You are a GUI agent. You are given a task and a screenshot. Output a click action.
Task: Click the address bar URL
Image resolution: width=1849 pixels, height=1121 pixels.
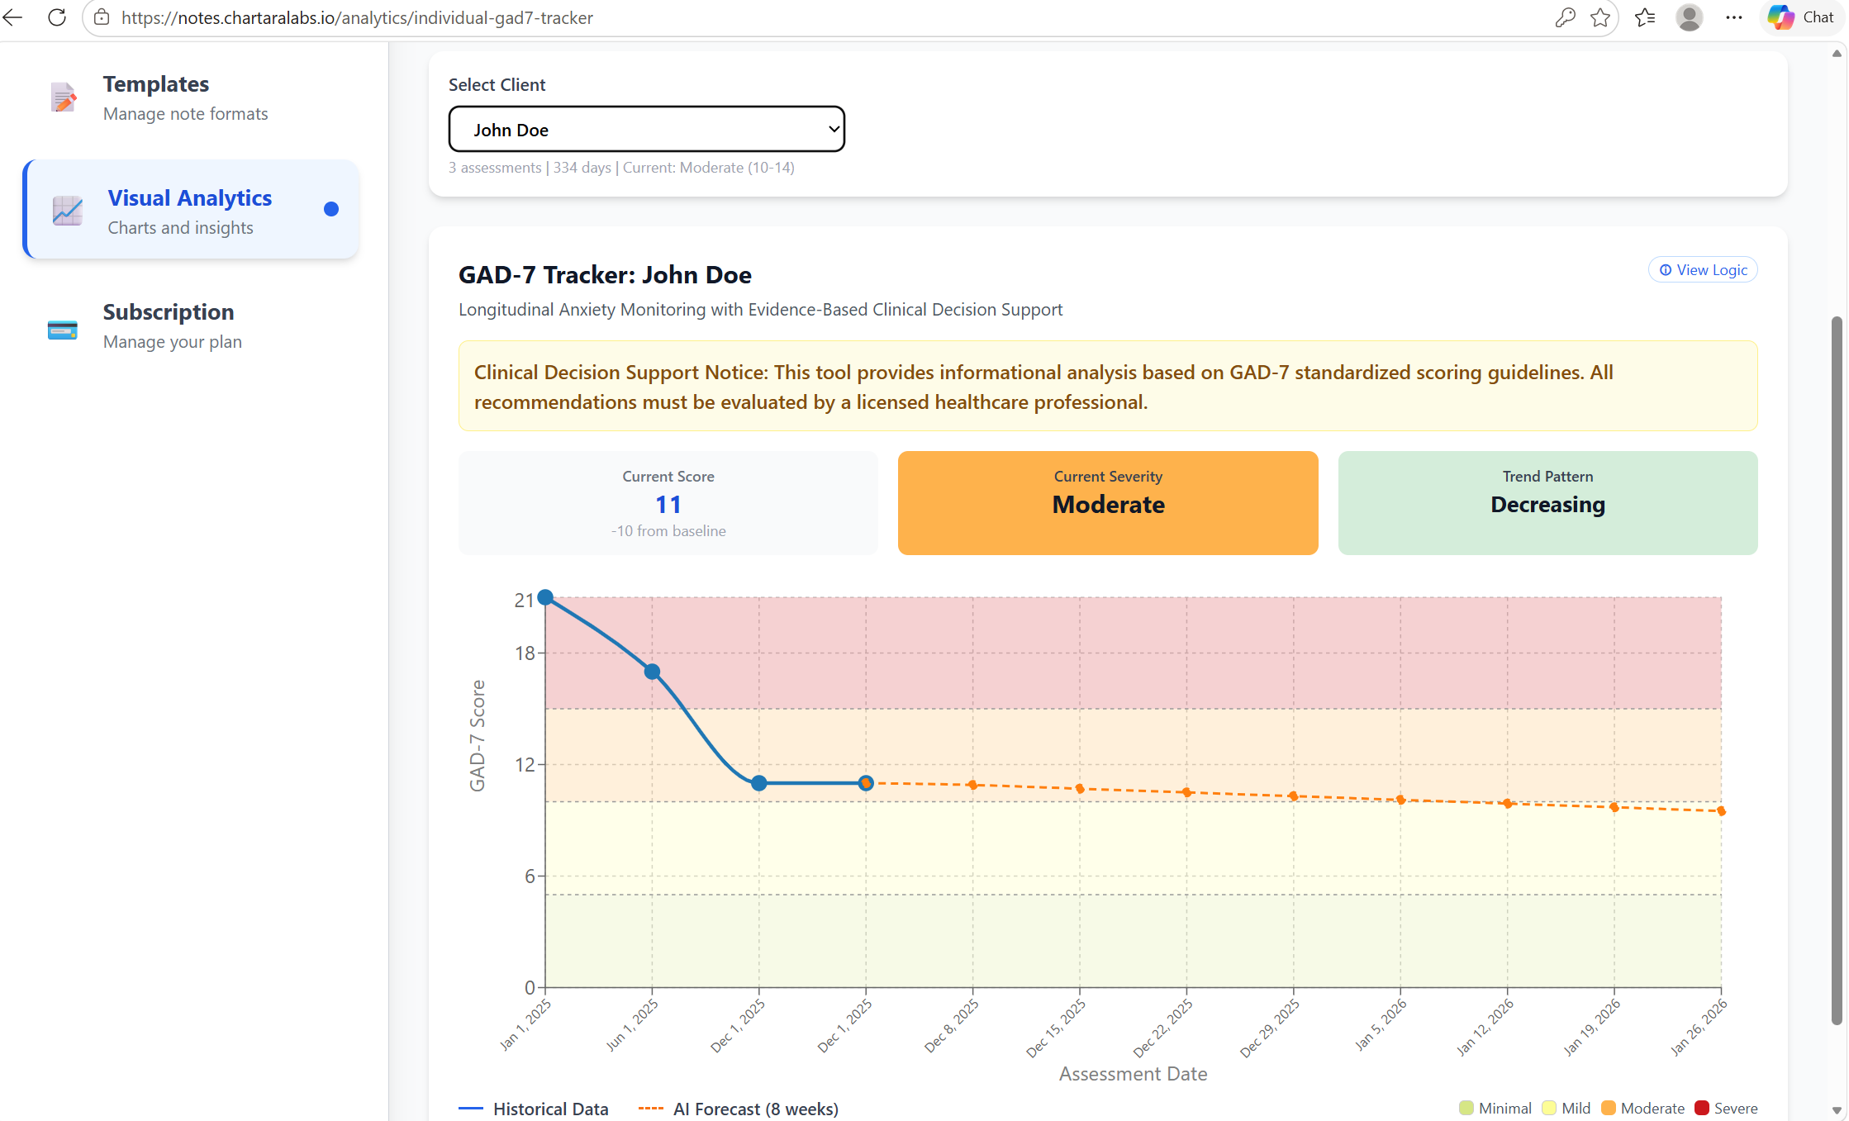(357, 17)
